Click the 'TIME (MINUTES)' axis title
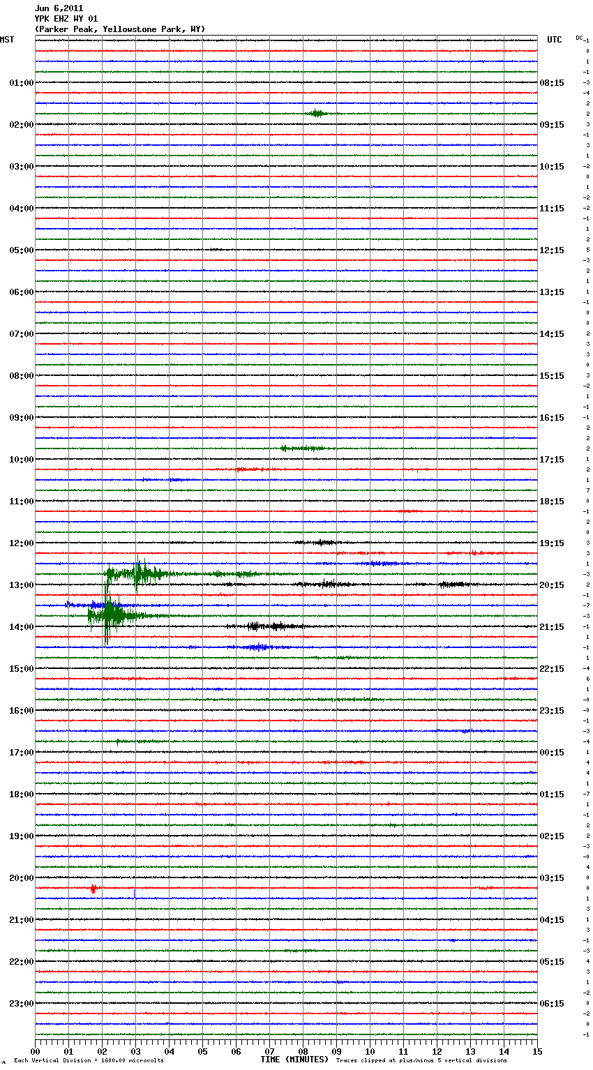Image resolution: width=593 pixels, height=1070 pixels. 294,1060
